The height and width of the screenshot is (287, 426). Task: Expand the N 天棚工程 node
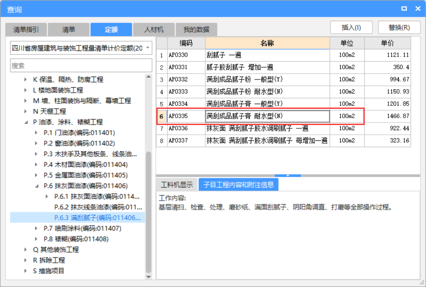pyautogui.click(x=25, y=111)
